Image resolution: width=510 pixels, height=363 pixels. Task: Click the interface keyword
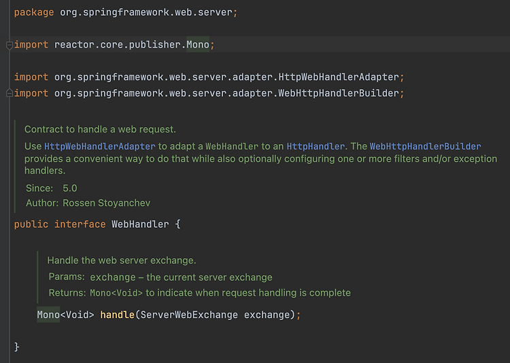80,224
